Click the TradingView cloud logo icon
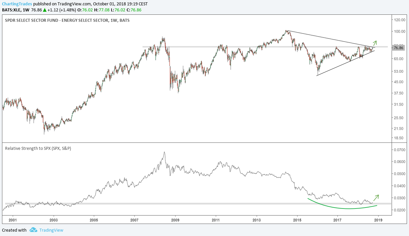 tap(33, 230)
